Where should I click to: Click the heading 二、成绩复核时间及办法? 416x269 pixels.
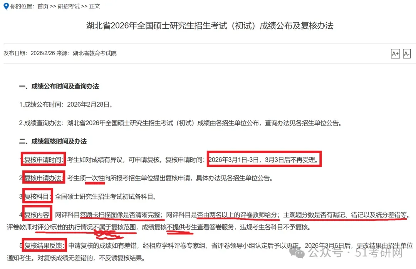click(53, 141)
